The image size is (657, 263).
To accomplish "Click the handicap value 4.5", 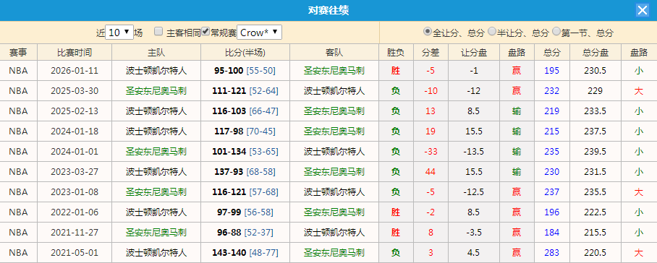I will [474, 253].
